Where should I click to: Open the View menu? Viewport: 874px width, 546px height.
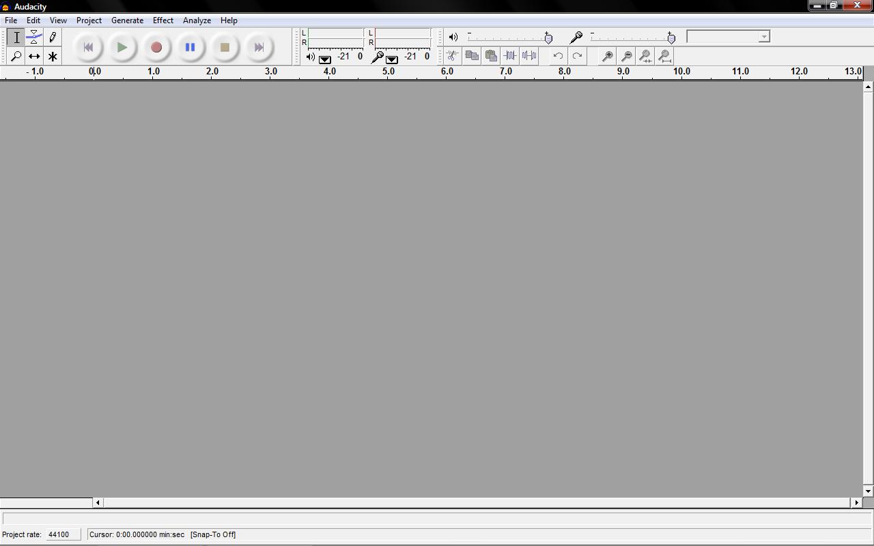58,20
